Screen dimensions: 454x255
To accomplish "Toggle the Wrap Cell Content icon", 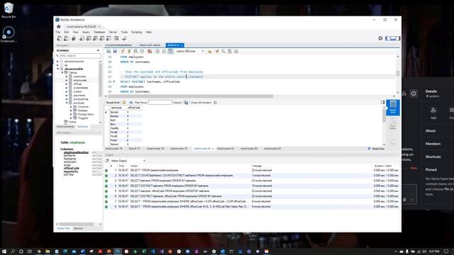I will point(215,103).
